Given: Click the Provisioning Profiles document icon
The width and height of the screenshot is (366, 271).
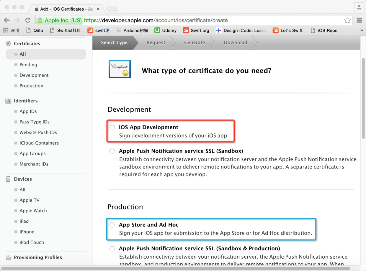Looking at the screenshot, I should point(8,257).
